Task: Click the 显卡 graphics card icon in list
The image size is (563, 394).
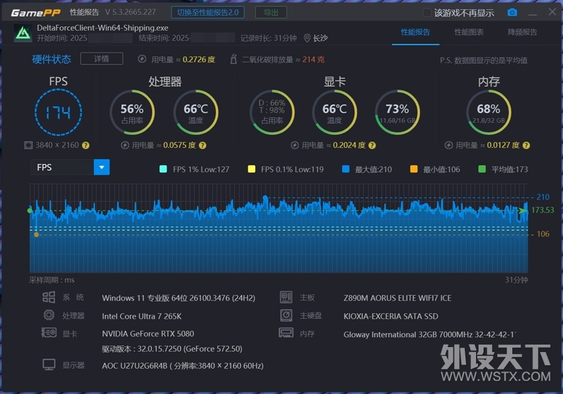Action: [49, 333]
